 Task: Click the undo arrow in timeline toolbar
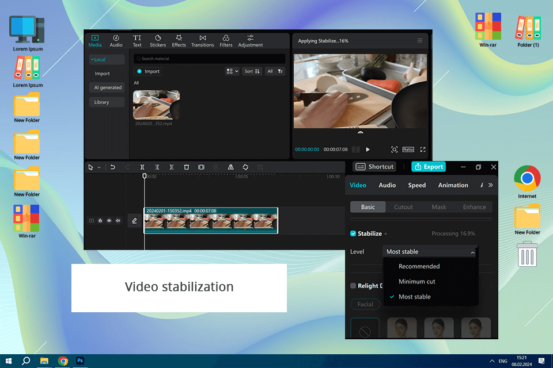pyautogui.click(x=113, y=167)
